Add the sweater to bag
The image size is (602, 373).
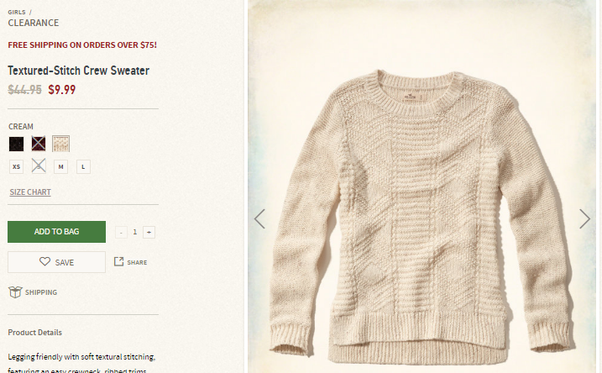(x=56, y=232)
